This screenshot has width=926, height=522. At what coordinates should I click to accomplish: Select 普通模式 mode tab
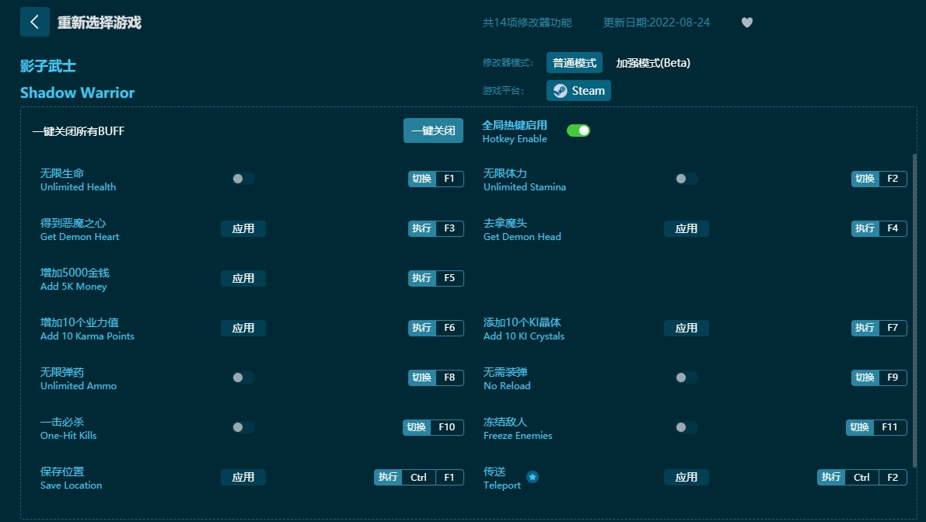pos(574,62)
